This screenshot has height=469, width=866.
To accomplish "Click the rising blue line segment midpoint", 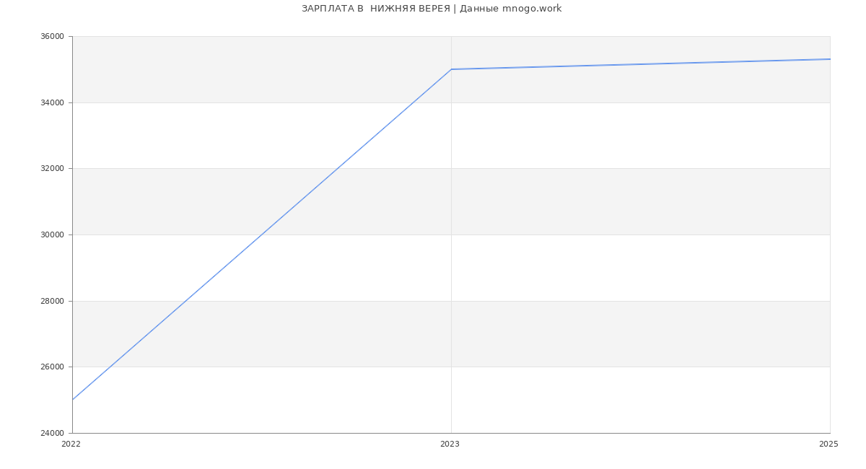I will [262, 234].
